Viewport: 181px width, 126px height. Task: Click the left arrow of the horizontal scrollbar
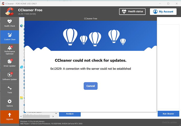(x=22, y=116)
